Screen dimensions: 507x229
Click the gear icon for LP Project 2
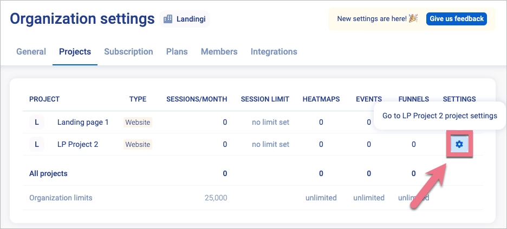pyautogui.click(x=459, y=144)
